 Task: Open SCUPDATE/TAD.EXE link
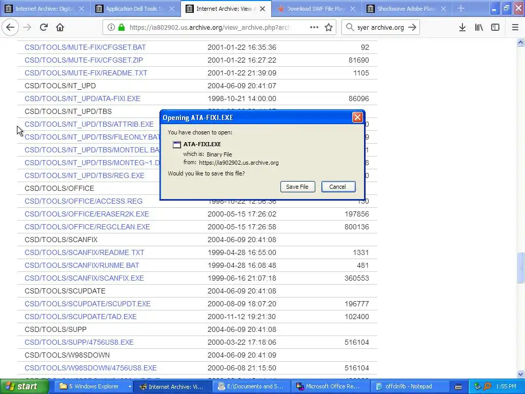(80, 317)
